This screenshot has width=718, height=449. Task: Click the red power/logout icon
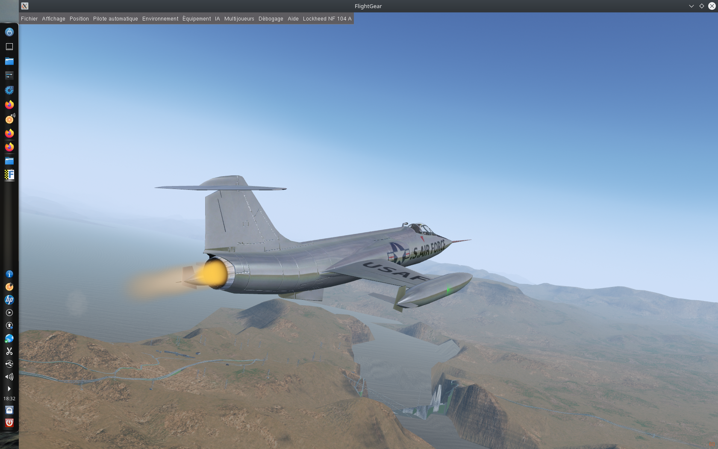(9, 423)
